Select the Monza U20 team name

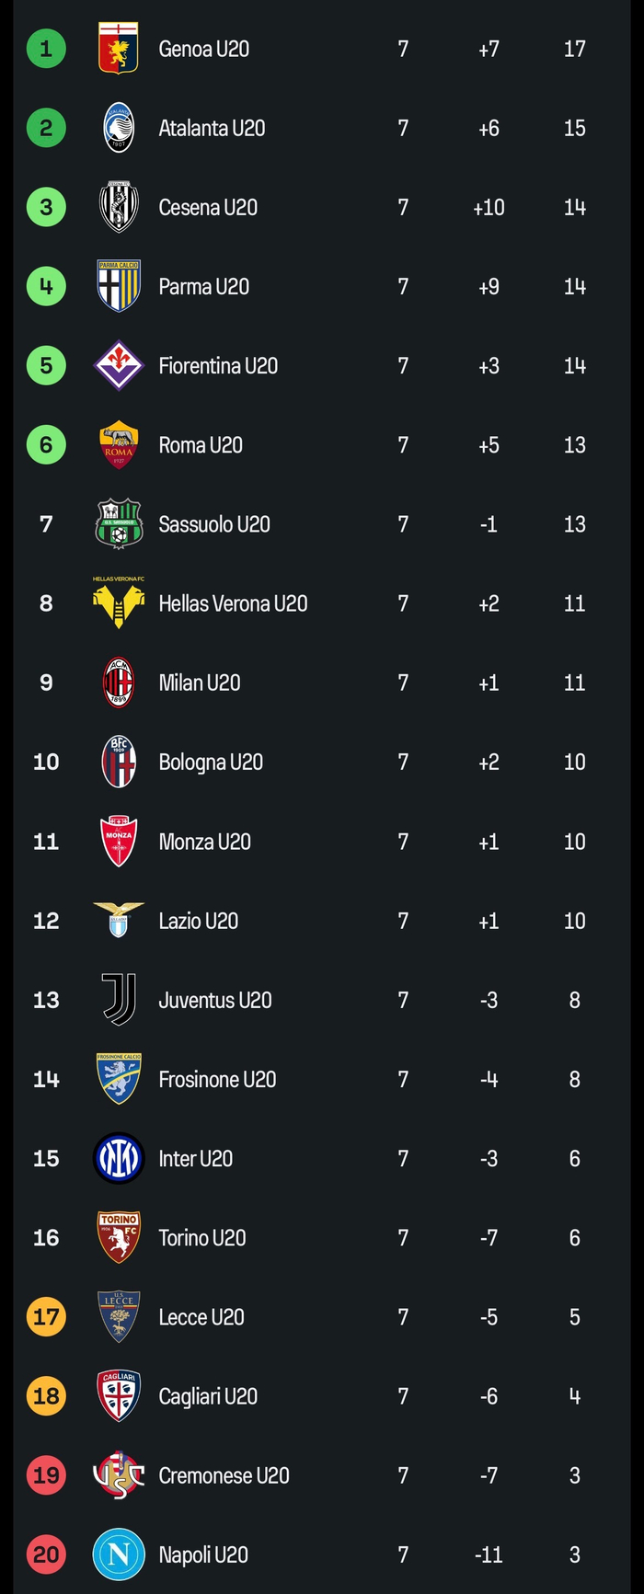pos(204,842)
